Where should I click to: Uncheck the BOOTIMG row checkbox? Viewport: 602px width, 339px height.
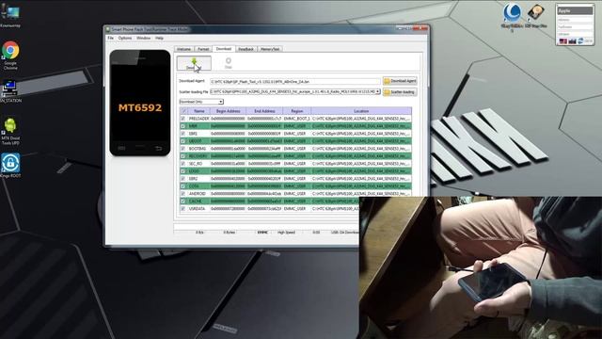(x=183, y=149)
